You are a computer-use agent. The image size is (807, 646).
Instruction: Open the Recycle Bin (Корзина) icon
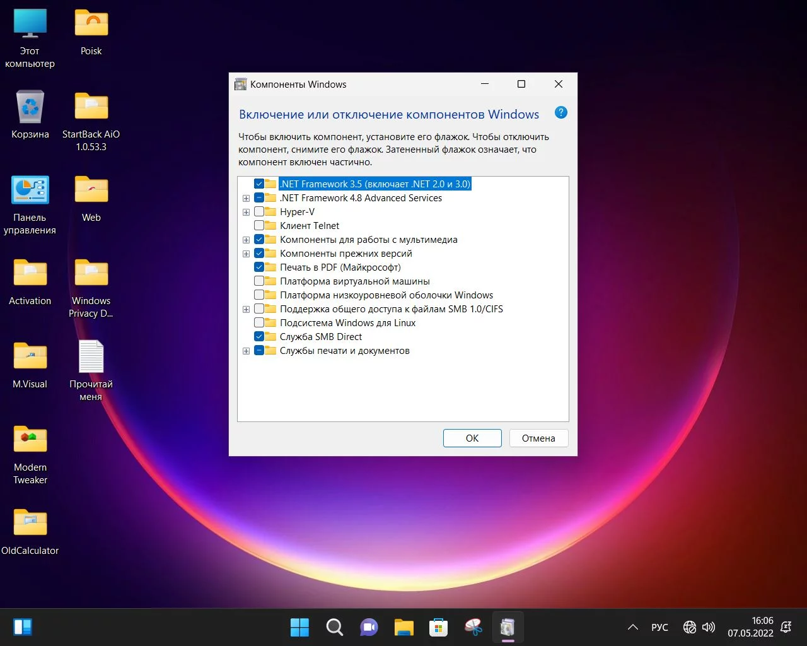pos(30,108)
